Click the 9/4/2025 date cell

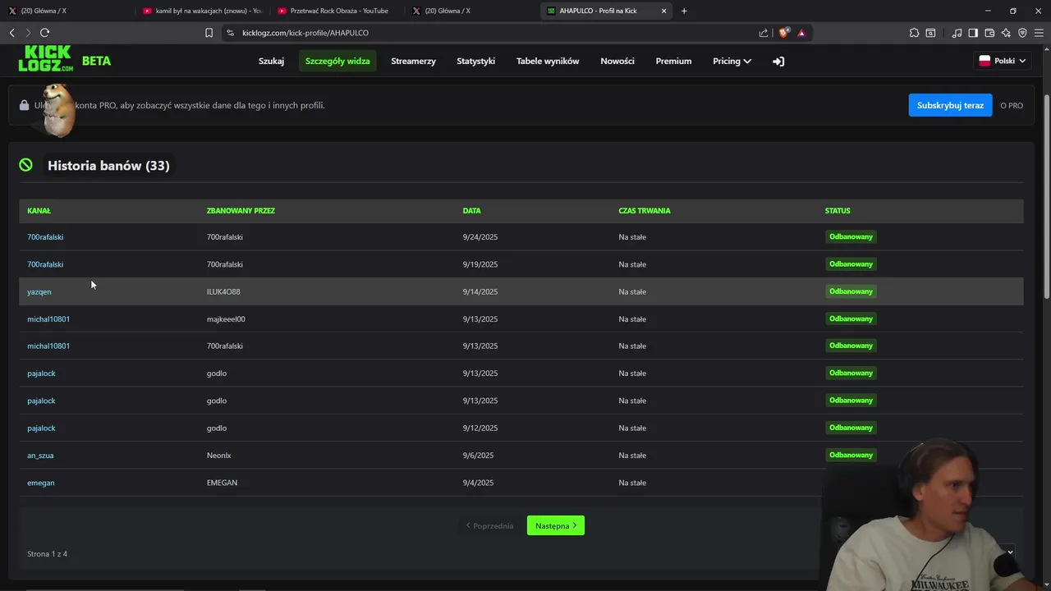pos(478,483)
